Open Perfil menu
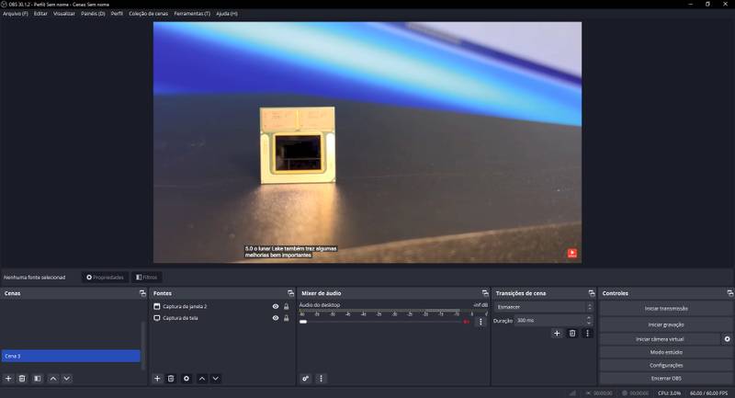 click(117, 14)
